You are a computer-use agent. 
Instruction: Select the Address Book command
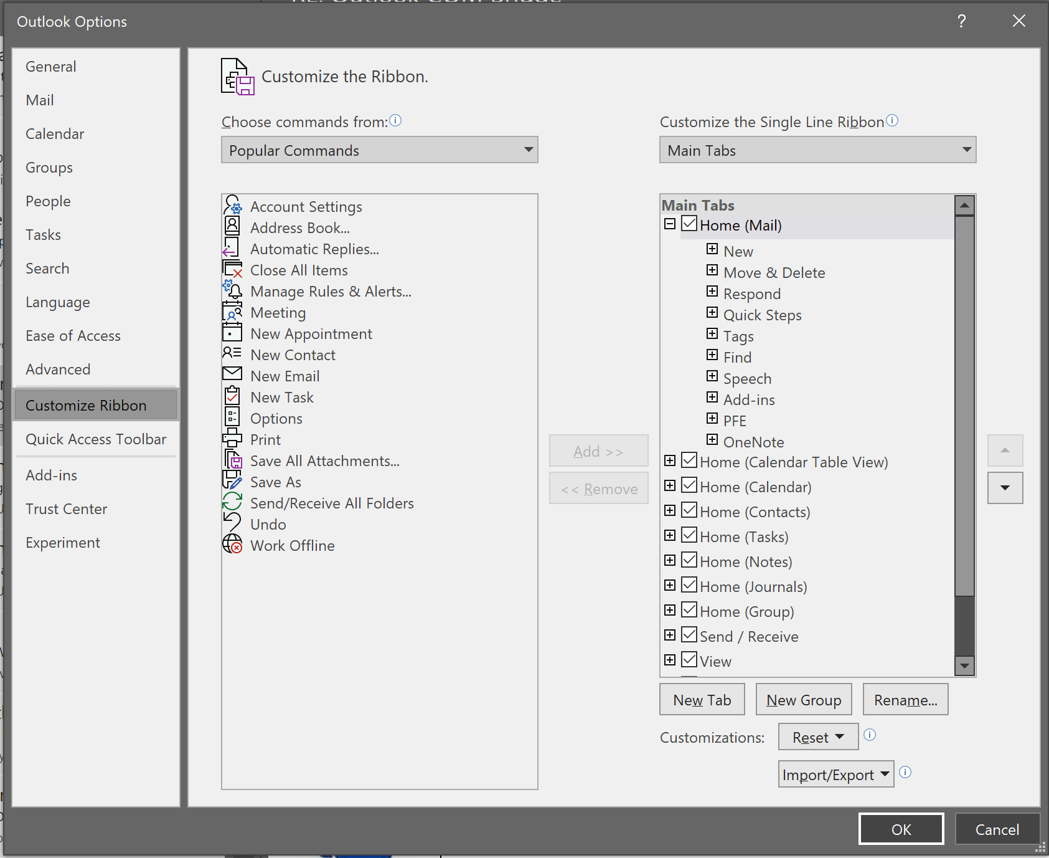[x=299, y=227]
